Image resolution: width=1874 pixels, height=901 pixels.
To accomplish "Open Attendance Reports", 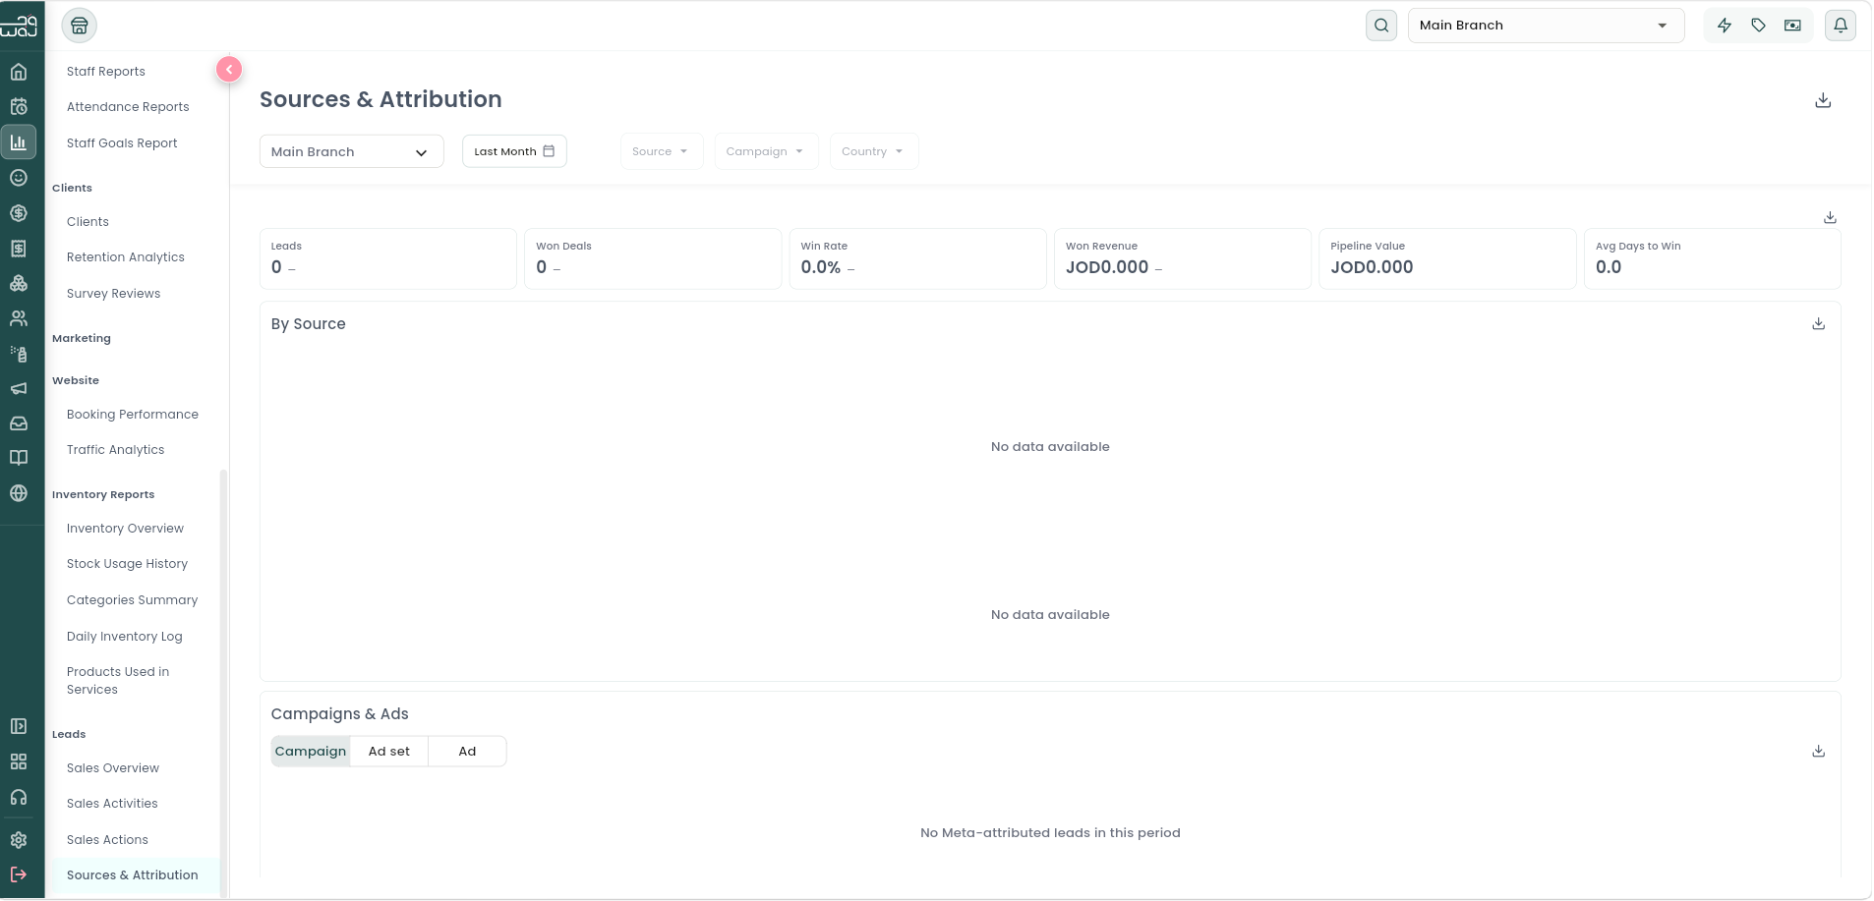I will [x=128, y=107].
